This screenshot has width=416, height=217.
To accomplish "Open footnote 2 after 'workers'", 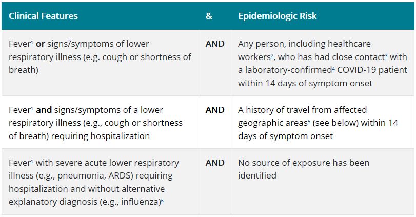I will (x=272, y=55).
